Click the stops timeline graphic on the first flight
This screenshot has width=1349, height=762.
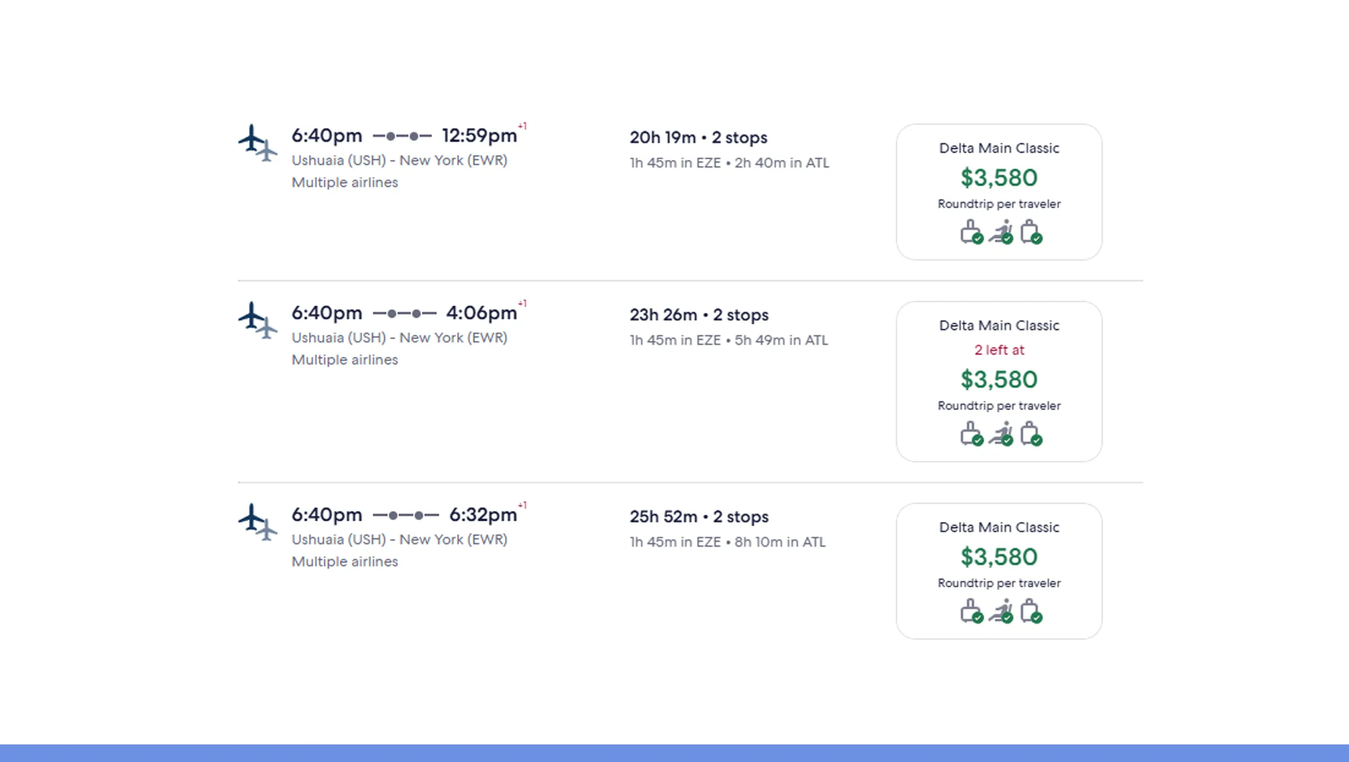402,135
